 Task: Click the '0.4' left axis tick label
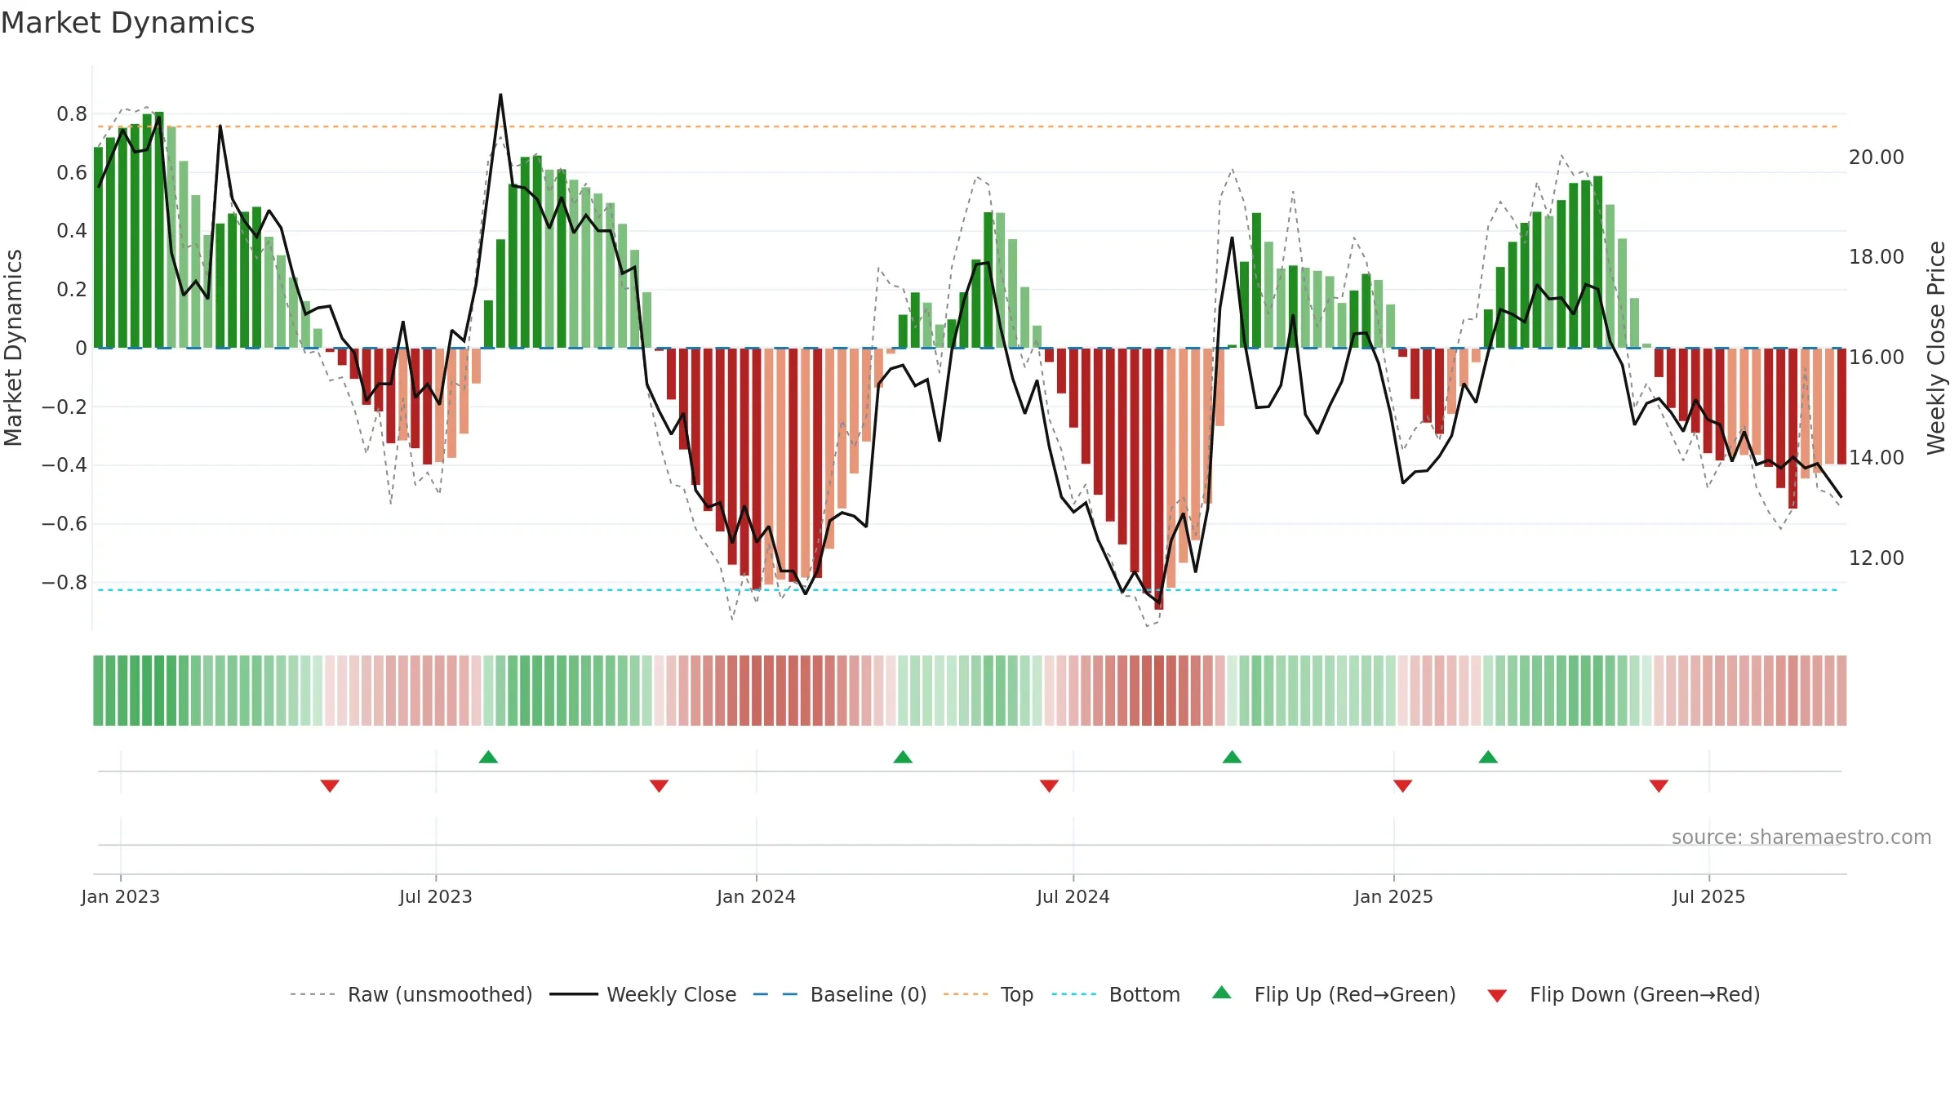72,231
